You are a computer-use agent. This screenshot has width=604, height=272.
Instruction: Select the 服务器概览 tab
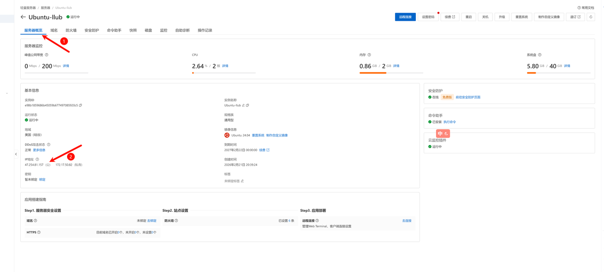point(34,31)
